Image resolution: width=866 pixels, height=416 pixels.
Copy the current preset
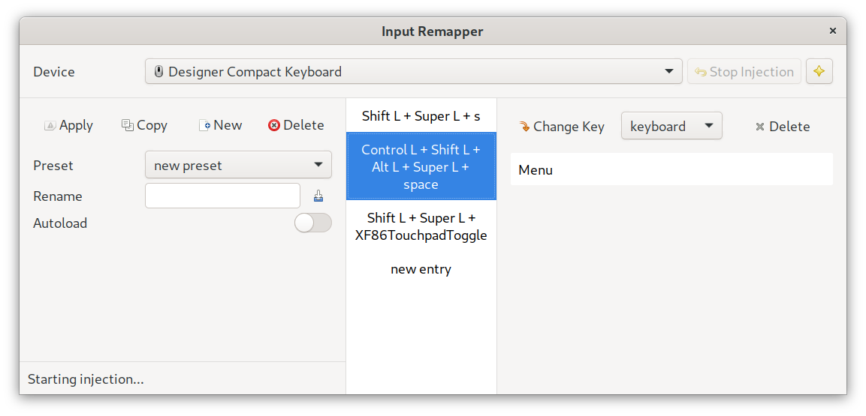click(144, 126)
